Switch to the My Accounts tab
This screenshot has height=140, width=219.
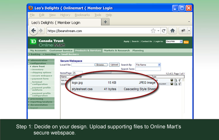pos(38,50)
